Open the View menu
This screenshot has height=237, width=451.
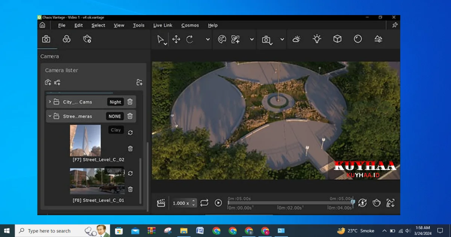point(119,25)
